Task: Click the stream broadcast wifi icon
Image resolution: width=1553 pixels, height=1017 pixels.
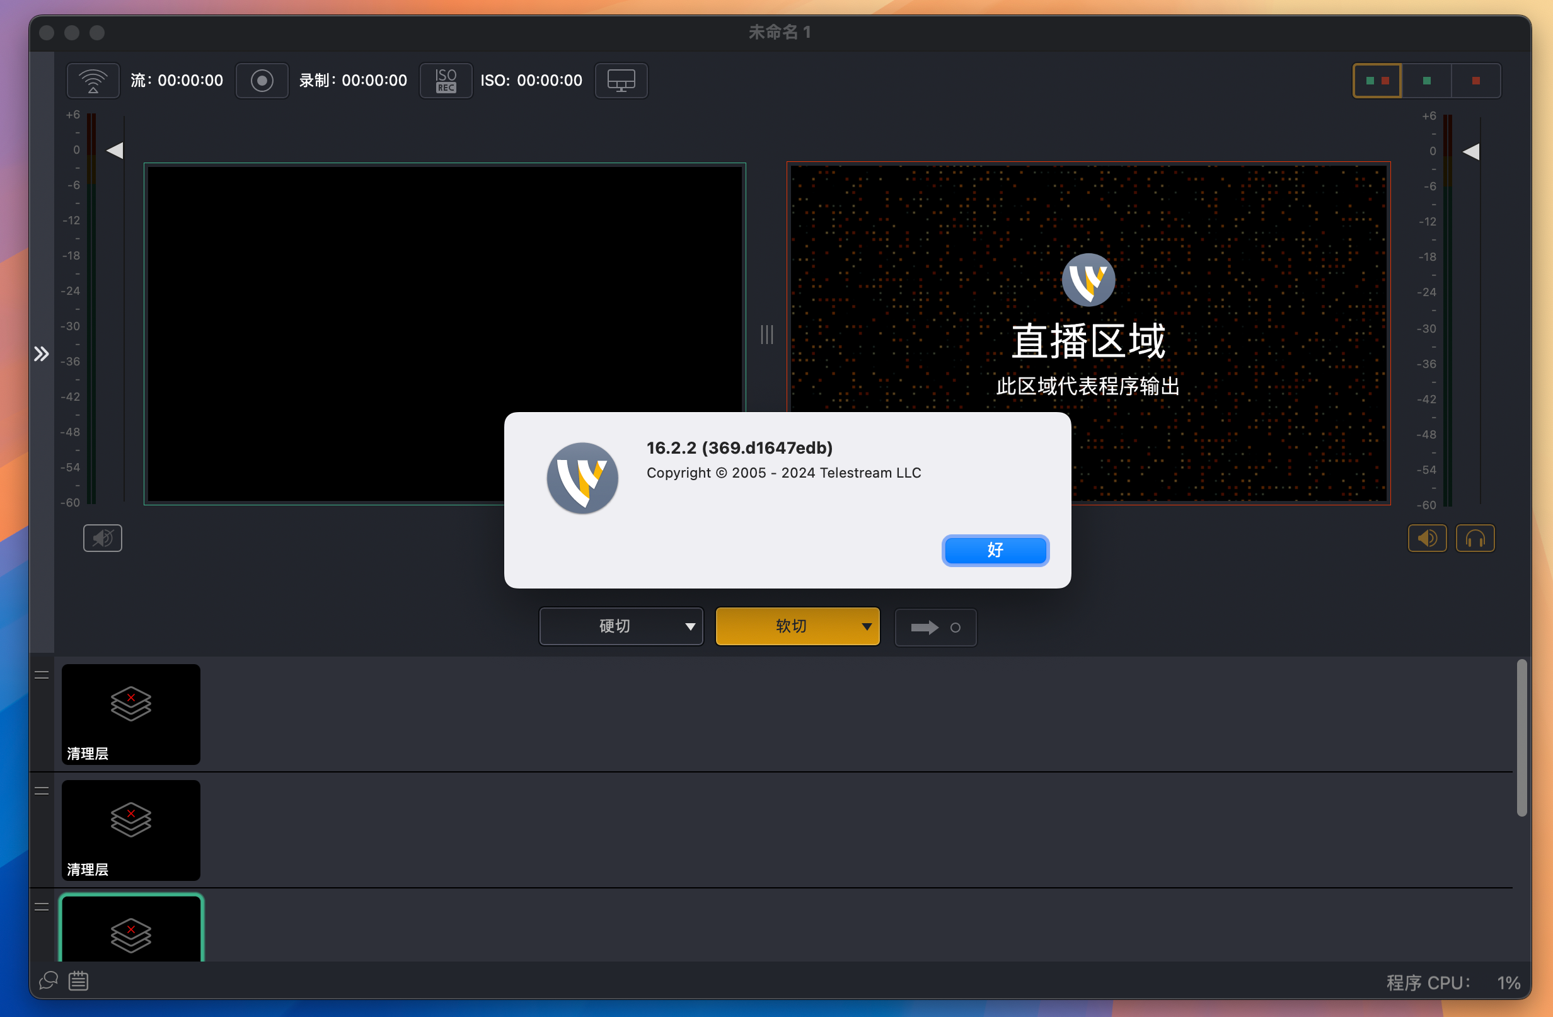Action: [93, 81]
